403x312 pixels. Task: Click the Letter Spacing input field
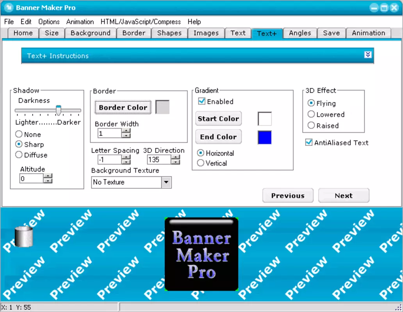tap(109, 160)
